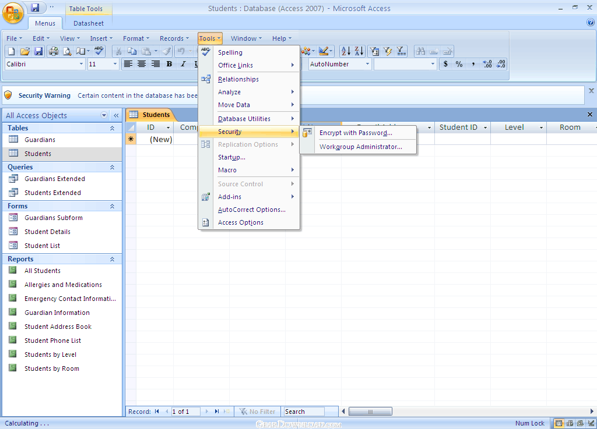Open the AutoNumber data type dropdown
Viewport: 597px width, 429px height.
pyautogui.click(x=367, y=64)
